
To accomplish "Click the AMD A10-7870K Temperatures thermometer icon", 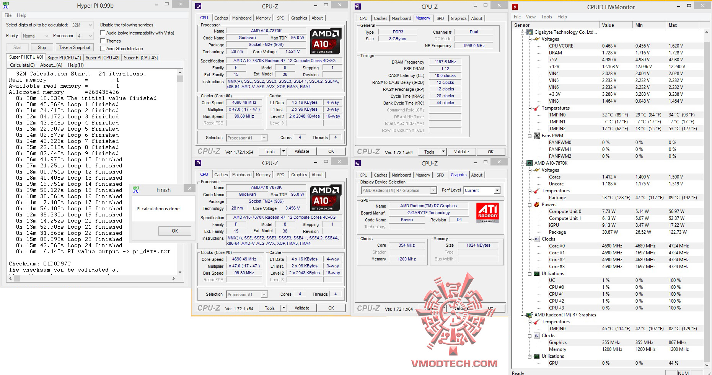I will tap(537, 191).
